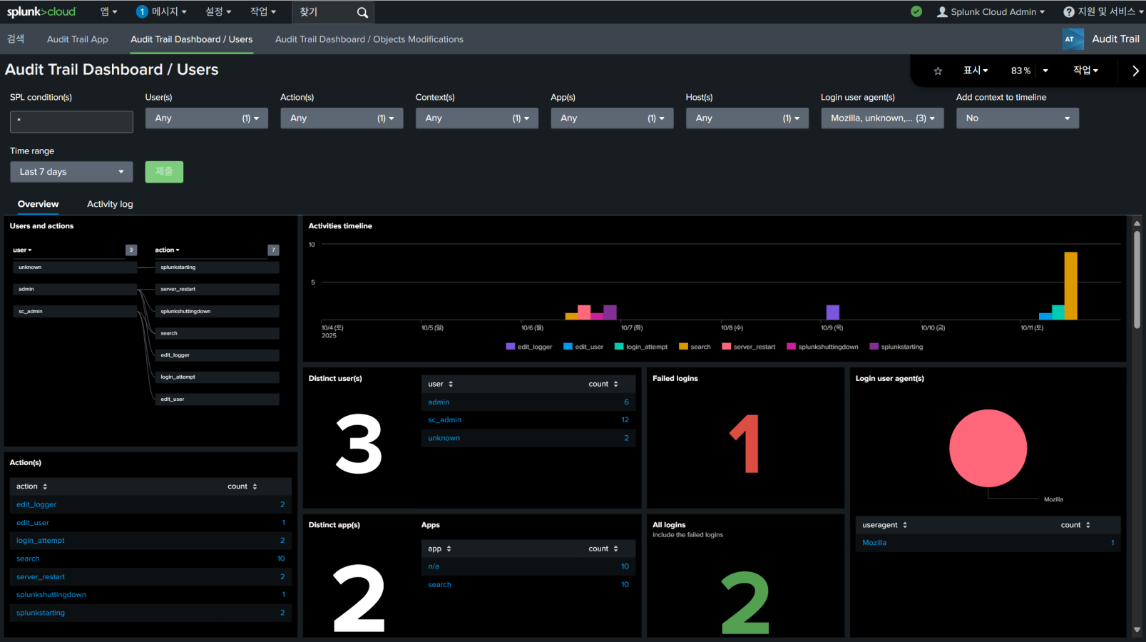Open Audit Trail Dashboard / Objects Modifications
The height and width of the screenshot is (642, 1146).
[369, 39]
